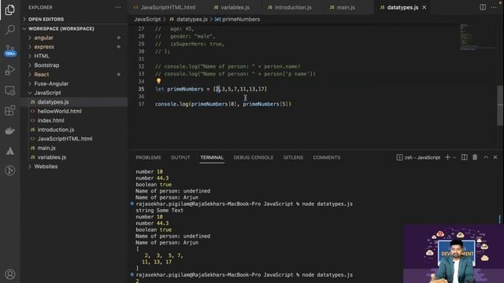The height and width of the screenshot is (283, 504).
Task: Kill terminal with trash icon
Action: coord(475,157)
